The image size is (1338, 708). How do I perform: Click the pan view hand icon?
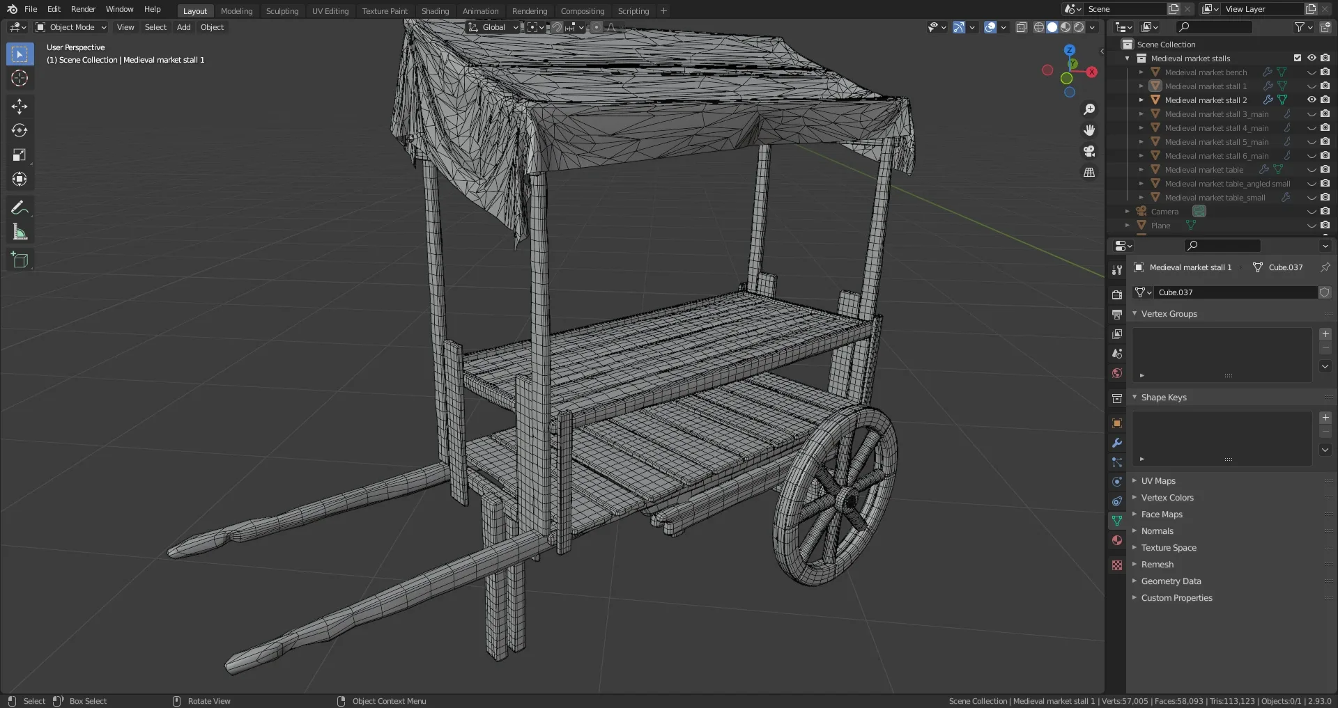click(1089, 130)
